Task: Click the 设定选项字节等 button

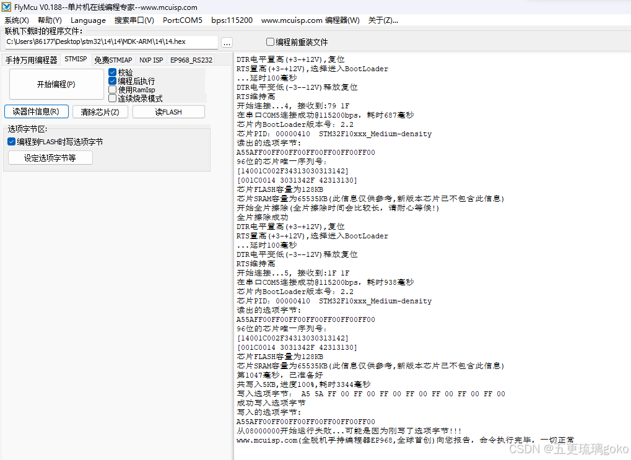Action: (50, 158)
